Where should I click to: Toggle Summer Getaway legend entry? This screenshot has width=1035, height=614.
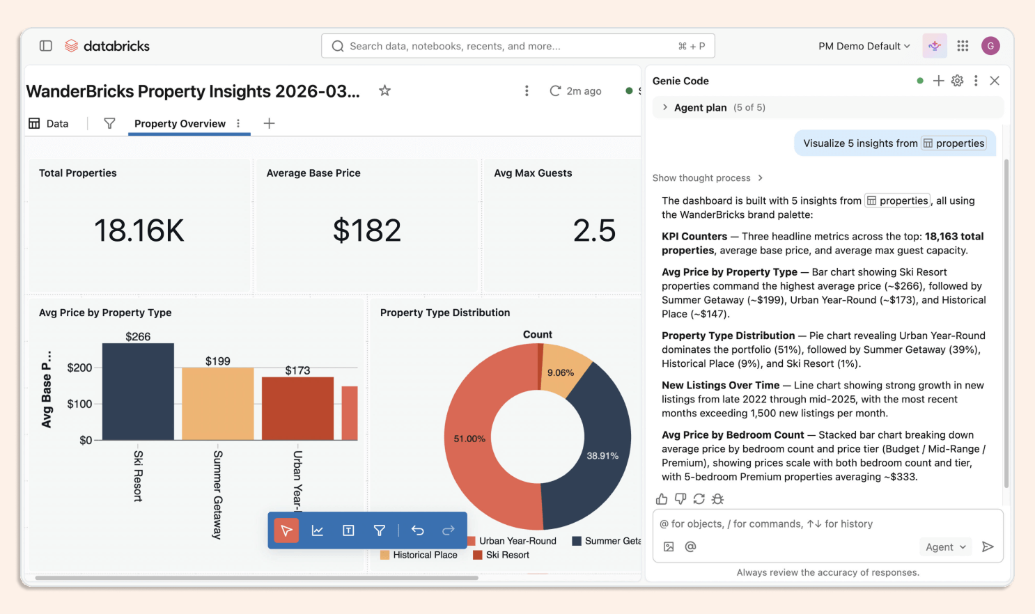click(x=607, y=541)
